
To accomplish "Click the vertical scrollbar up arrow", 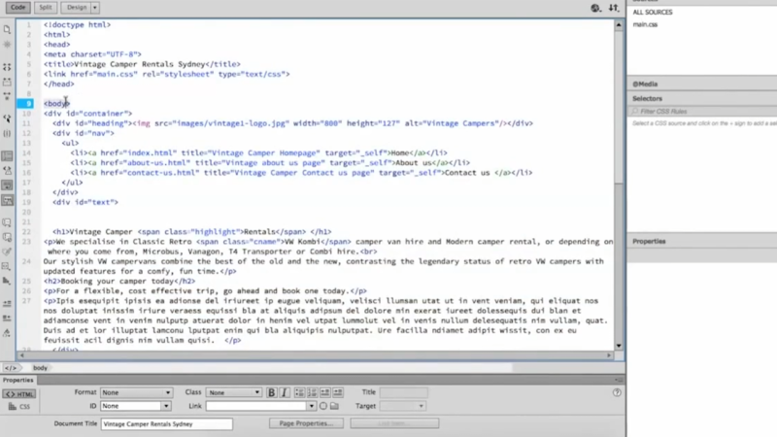I will coord(619,24).
